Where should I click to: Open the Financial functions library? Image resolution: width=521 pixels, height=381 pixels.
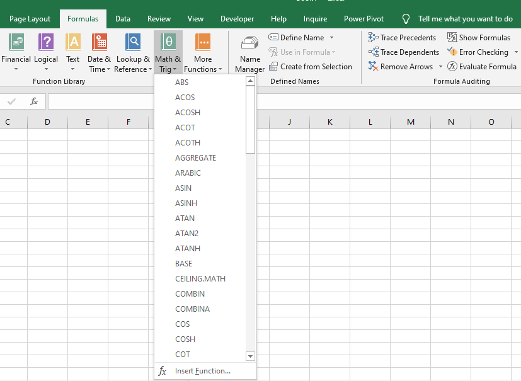pyautogui.click(x=16, y=52)
